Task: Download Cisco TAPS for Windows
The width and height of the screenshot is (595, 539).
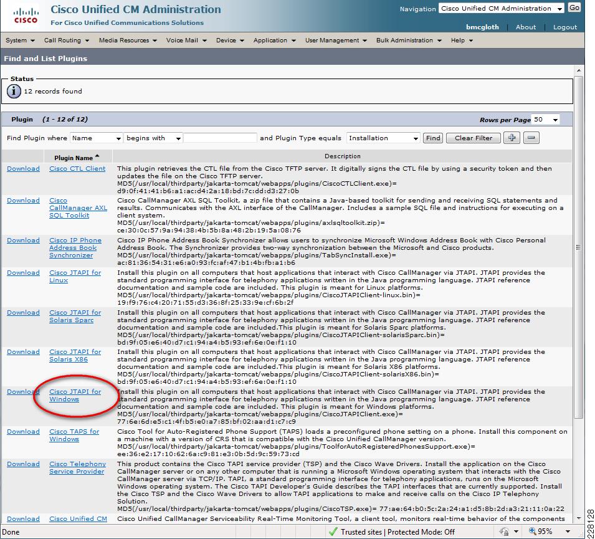Action: pyautogui.click(x=23, y=432)
